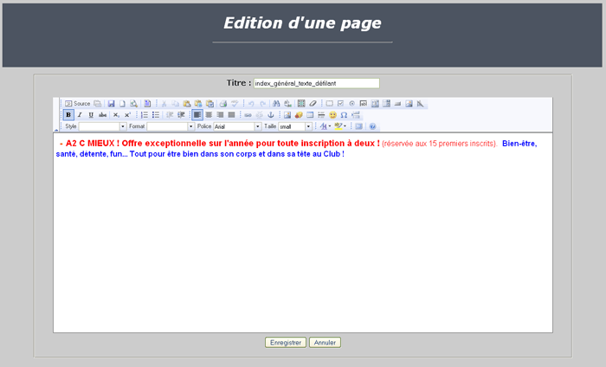
Task: Insert an Image icon
Action: point(287,115)
